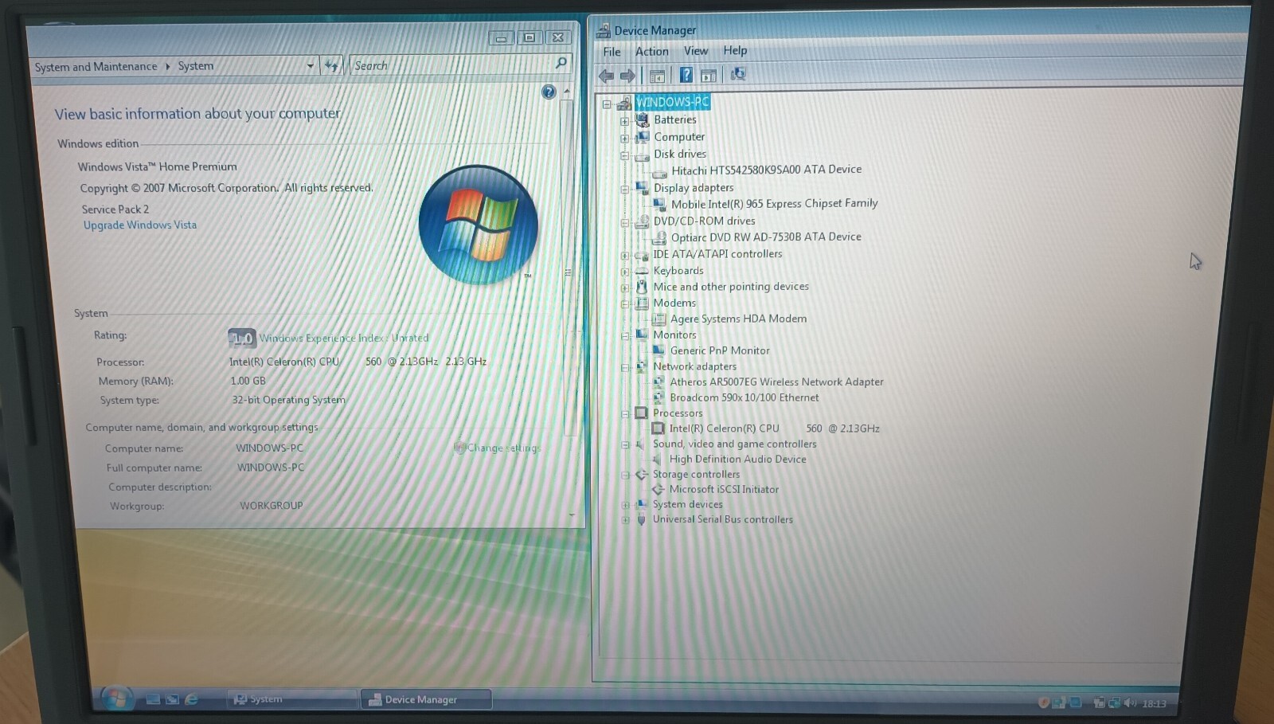Viewport: 1274px width, 724px height.
Task: Collapse the WINDOWS-PC root tree node
Action: click(608, 104)
